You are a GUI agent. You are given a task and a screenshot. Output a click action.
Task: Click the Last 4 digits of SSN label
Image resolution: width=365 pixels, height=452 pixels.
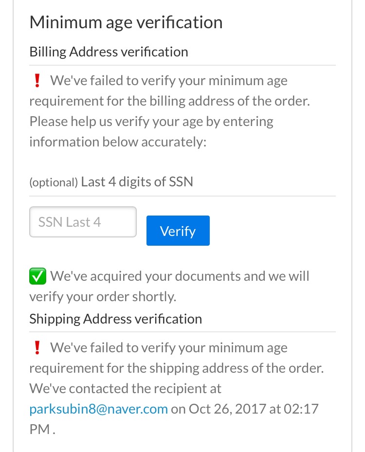[x=137, y=182]
